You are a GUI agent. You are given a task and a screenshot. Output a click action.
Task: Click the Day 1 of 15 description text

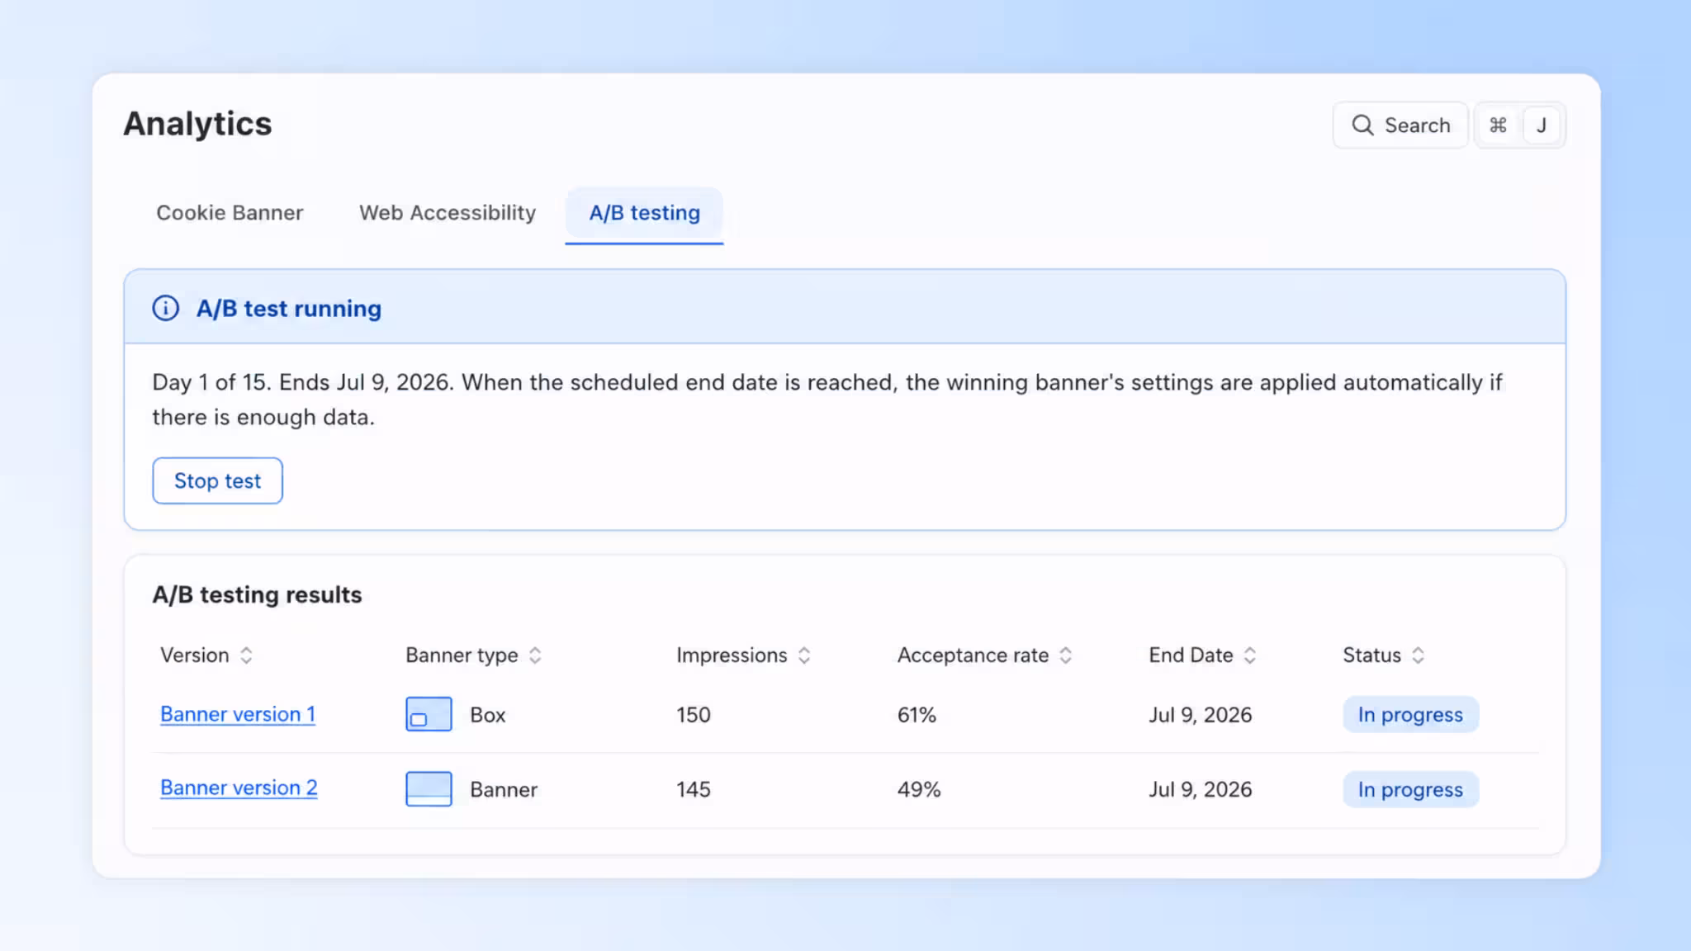pyautogui.click(x=827, y=400)
